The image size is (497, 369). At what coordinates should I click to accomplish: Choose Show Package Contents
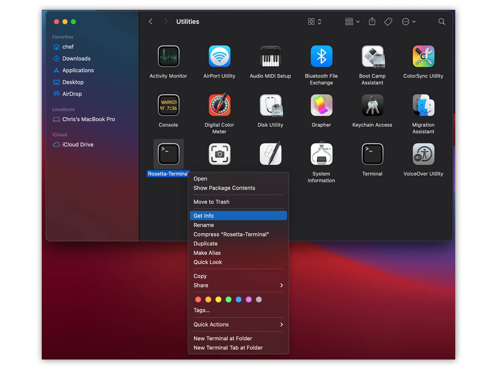click(238, 188)
